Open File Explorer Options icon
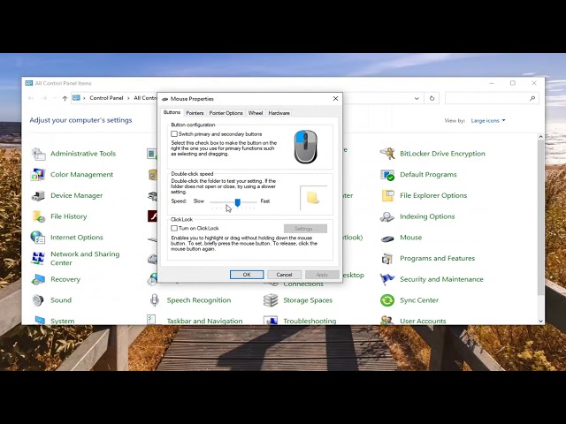The height and width of the screenshot is (424, 566). coord(387,196)
